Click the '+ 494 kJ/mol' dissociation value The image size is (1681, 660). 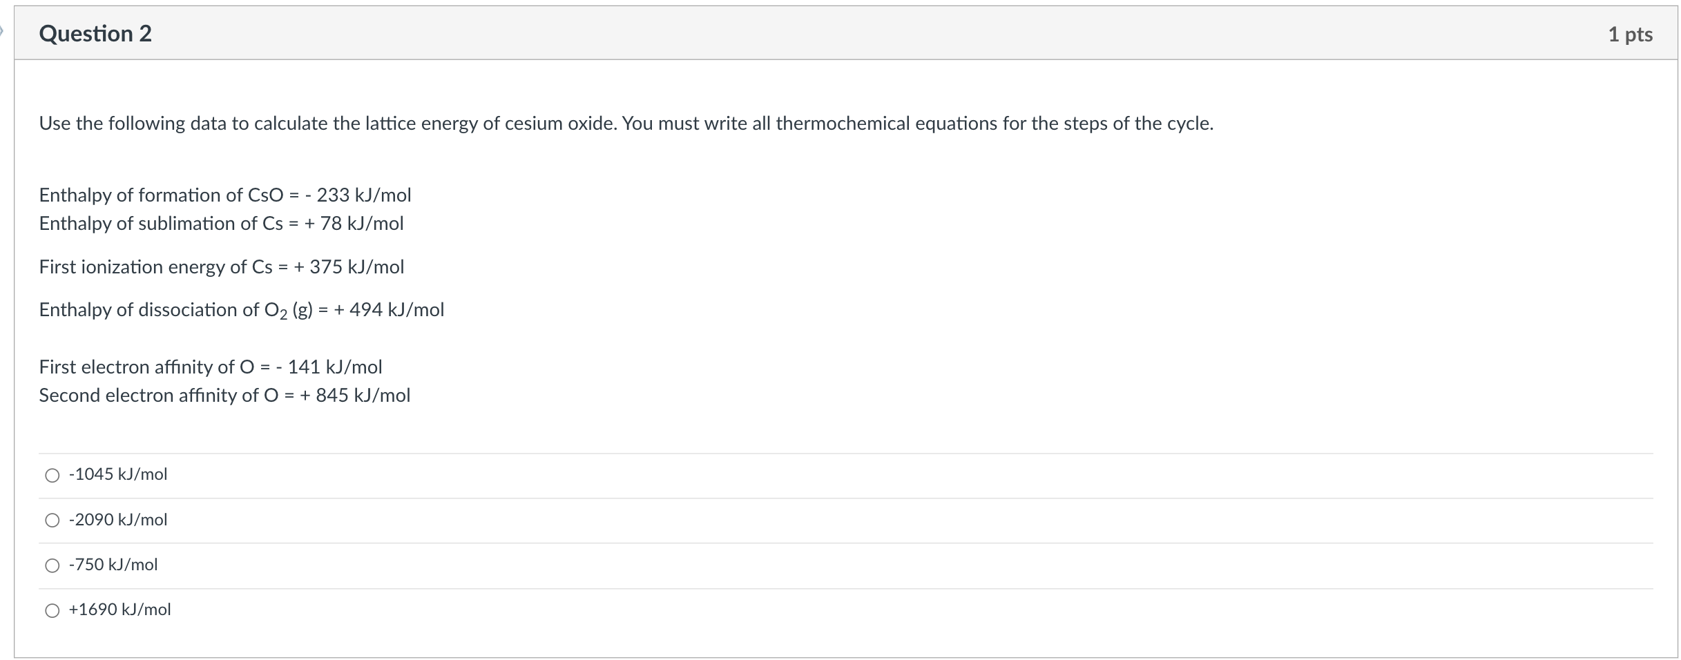tap(389, 310)
